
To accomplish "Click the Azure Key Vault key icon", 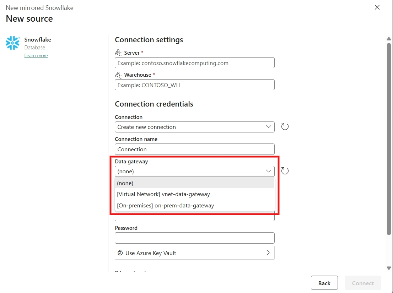I will [x=120, y=253].
